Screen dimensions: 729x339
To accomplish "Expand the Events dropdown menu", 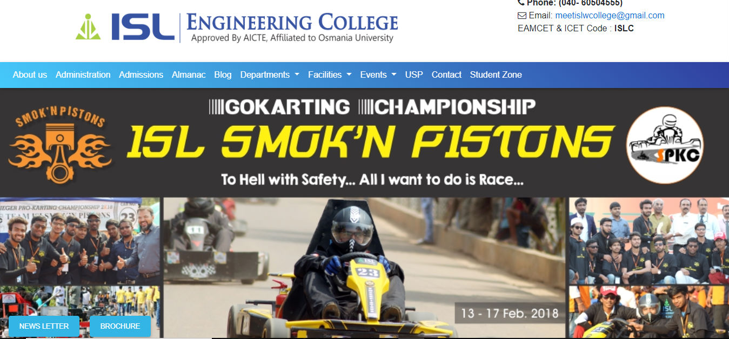I will tap(378, 75).
